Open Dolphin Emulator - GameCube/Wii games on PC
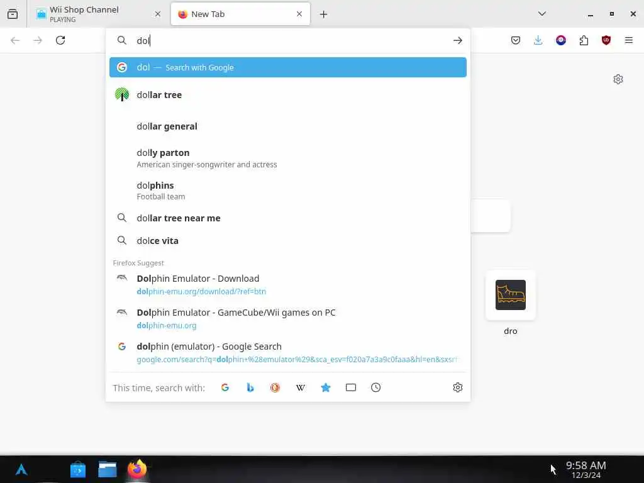The image size is (644, 483). click(288, 319)
